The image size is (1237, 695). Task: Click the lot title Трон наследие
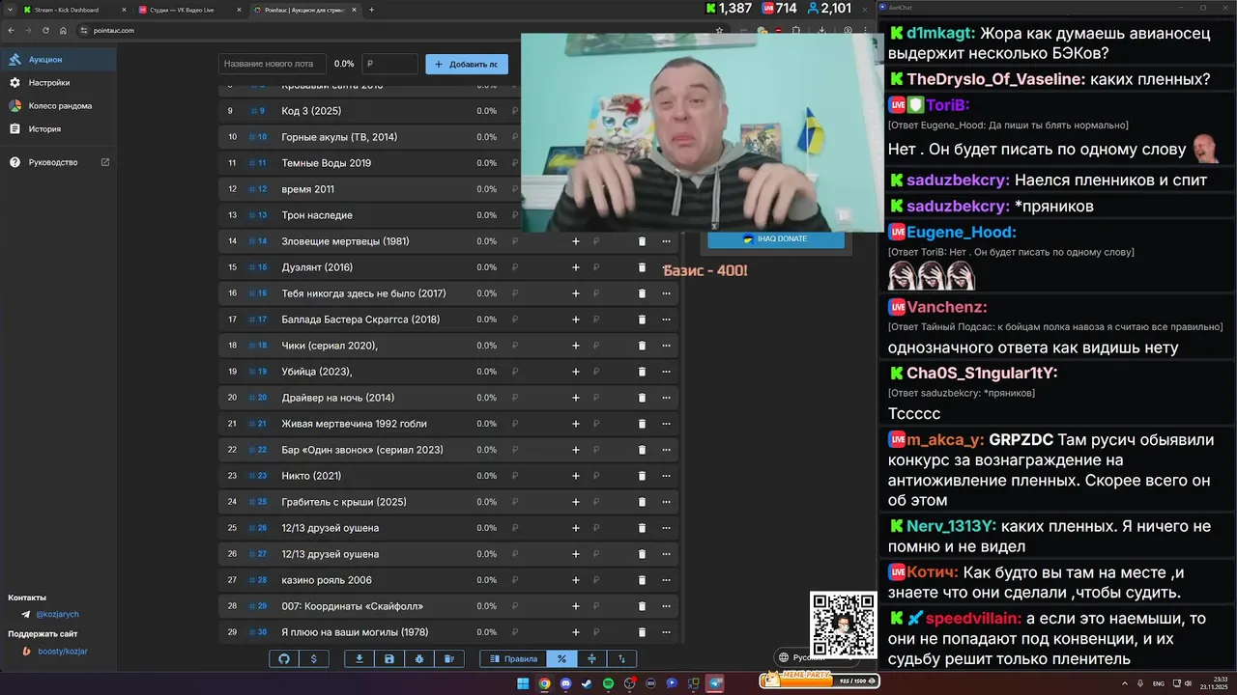(x=317, y=215)
